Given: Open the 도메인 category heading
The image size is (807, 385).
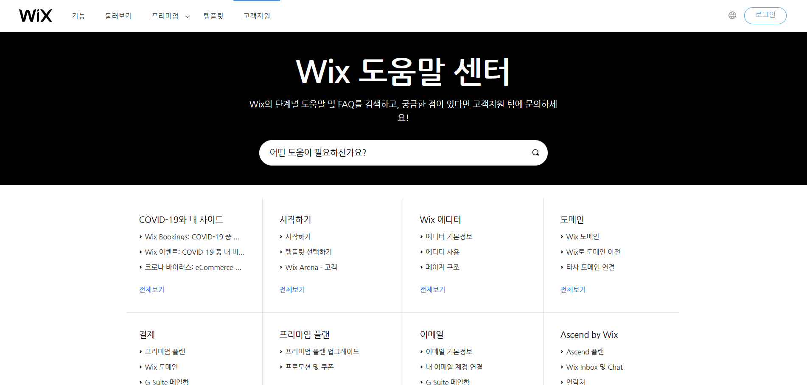Looking at the screenshot, I should (x=572, y=219).
